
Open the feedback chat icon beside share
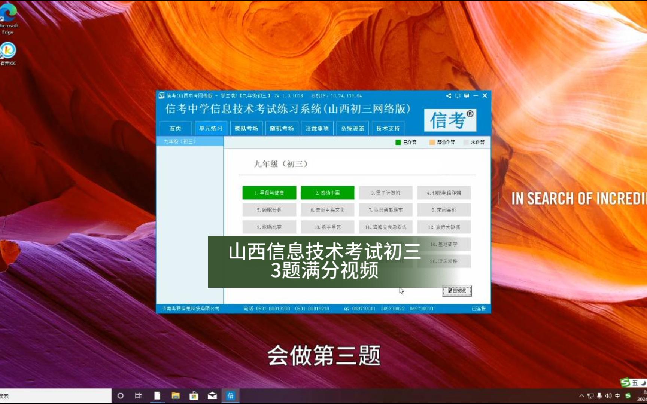[458, 96]
